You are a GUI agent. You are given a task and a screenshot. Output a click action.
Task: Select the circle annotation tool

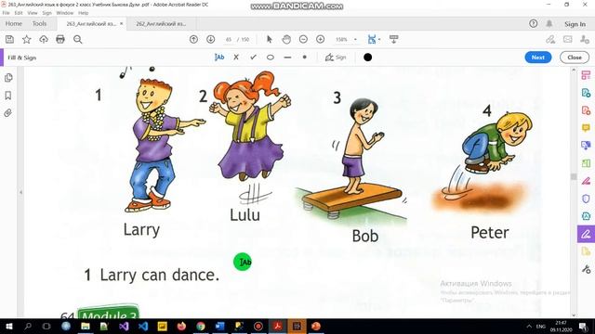271,58
